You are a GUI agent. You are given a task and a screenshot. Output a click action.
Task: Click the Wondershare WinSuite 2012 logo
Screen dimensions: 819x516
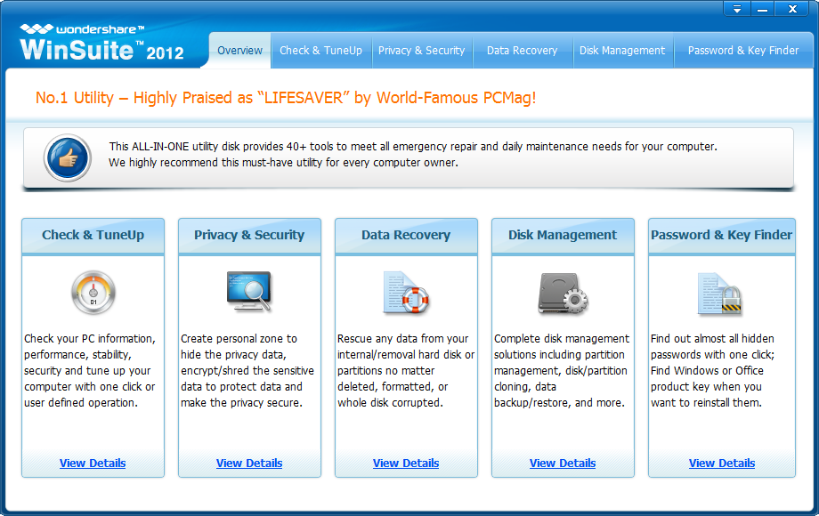[101, 43]
